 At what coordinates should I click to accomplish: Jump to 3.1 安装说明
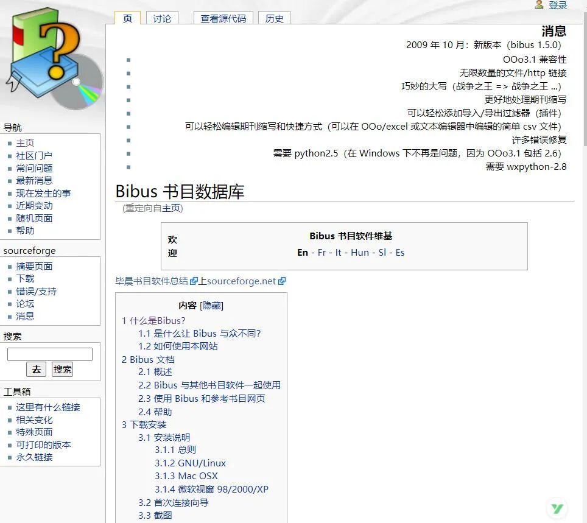[164, 438]
